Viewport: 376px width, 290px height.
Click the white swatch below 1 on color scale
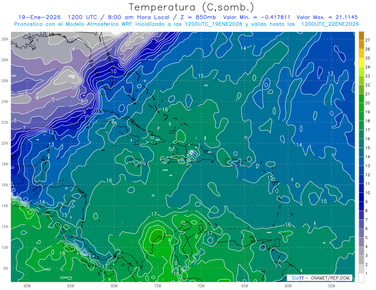pyautogui.click(x=361, y=278)
